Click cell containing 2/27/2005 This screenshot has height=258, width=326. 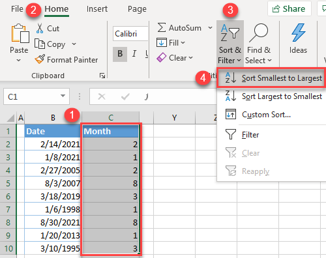53,170
